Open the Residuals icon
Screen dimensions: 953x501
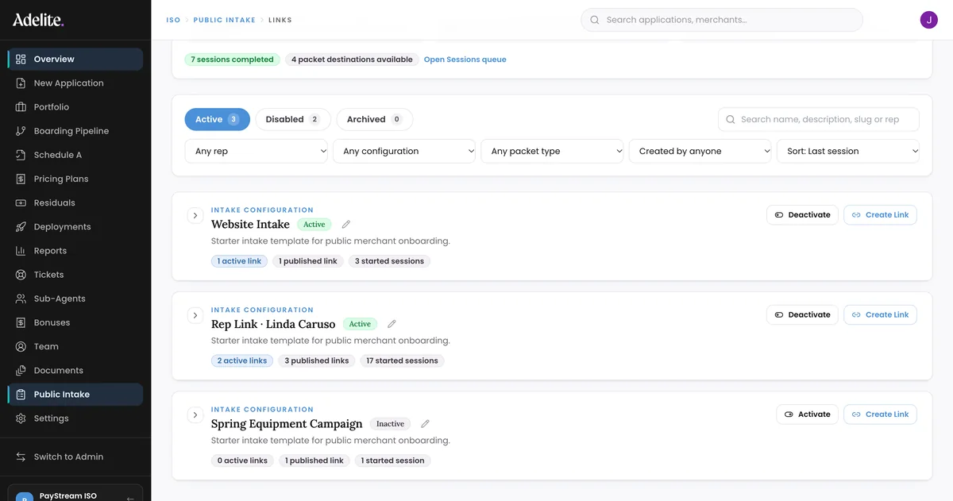pos(21,202)
